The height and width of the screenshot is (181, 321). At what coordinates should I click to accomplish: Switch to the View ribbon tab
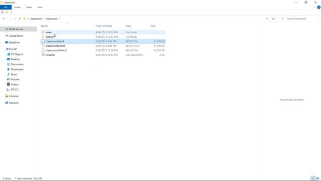coord(40,7)
